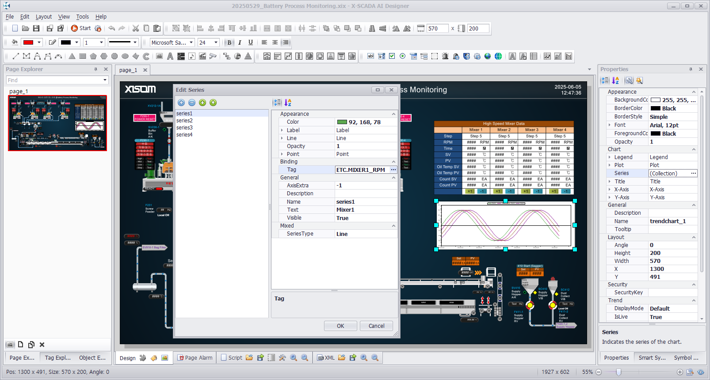Insert a checkbox control from toolbar
This screenshot has height=380, width=710.
click(392, 56)
